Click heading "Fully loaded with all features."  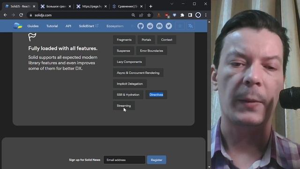[63, 48]
